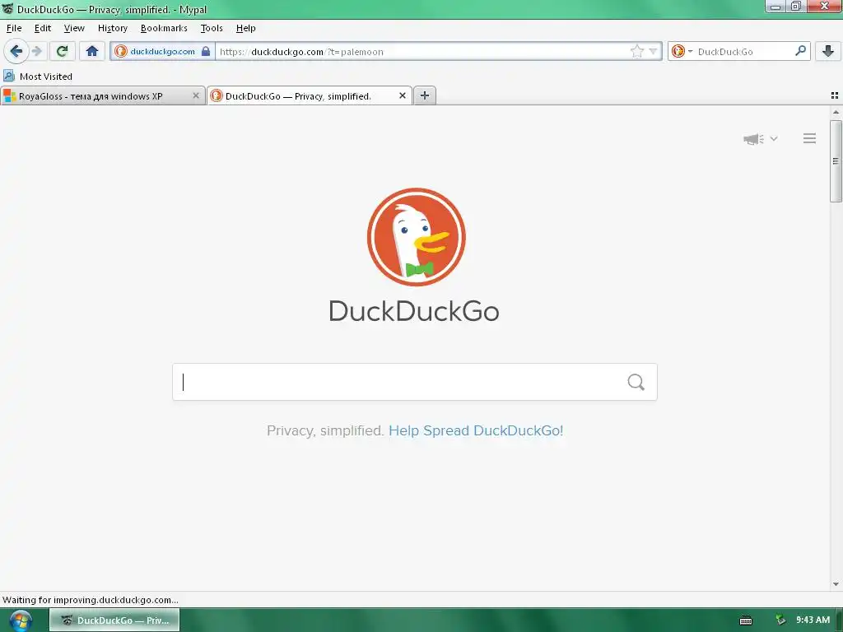
Task: Open the Downloads arrow button
Action: pyautogui.click(x=828, y=52)
